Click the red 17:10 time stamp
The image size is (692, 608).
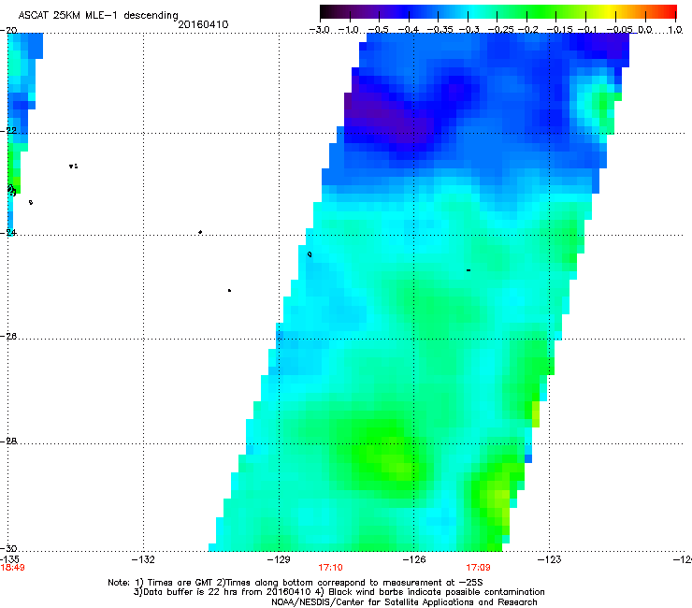(x=330, y=568)
